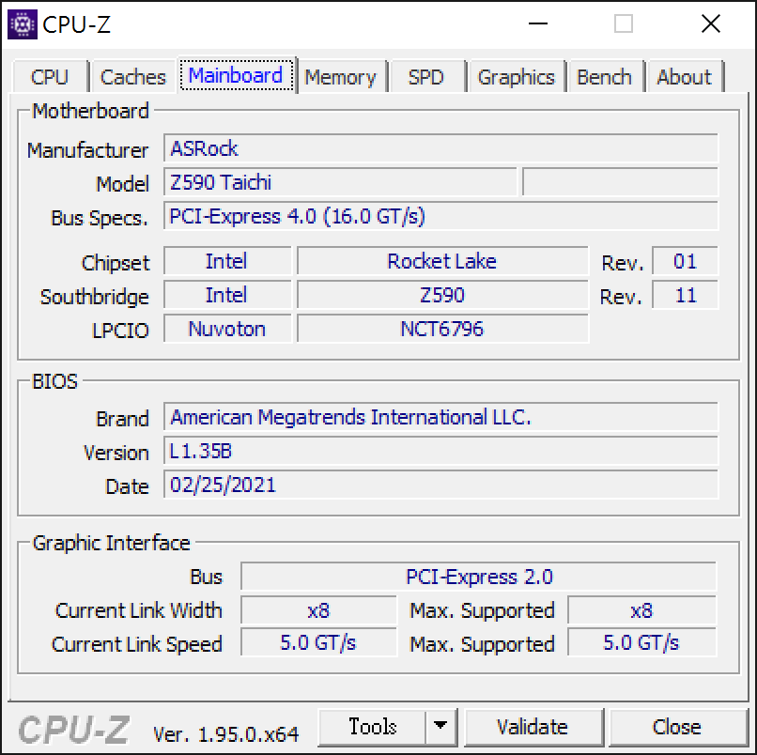The image size is (757, 755).
Task: Click the Bus Specs. label
Action: pos(100,218)
